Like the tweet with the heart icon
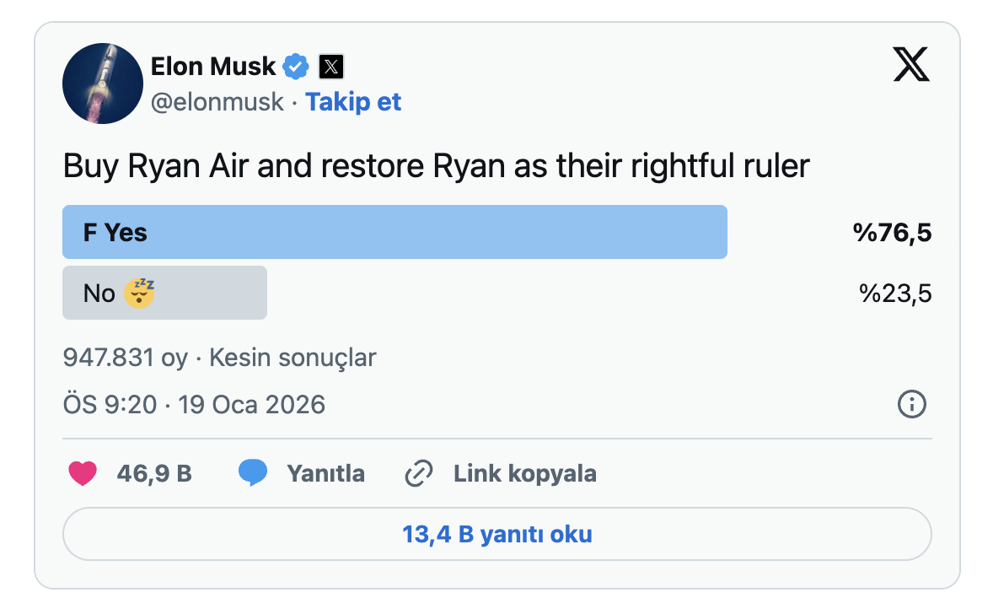 point(83,473)
